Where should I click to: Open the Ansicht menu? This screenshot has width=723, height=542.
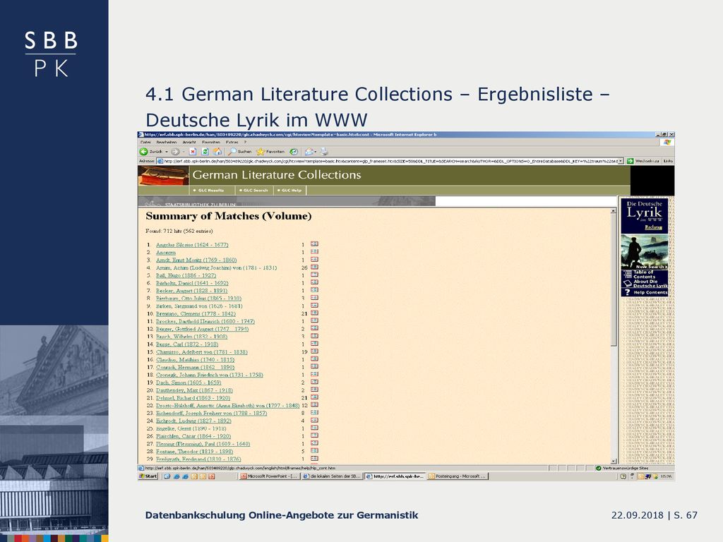[189, 143]
